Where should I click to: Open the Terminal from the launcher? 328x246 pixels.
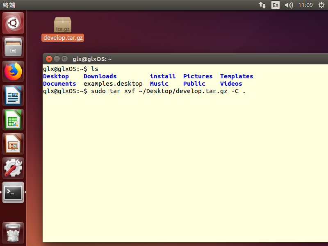click(13, 192)
